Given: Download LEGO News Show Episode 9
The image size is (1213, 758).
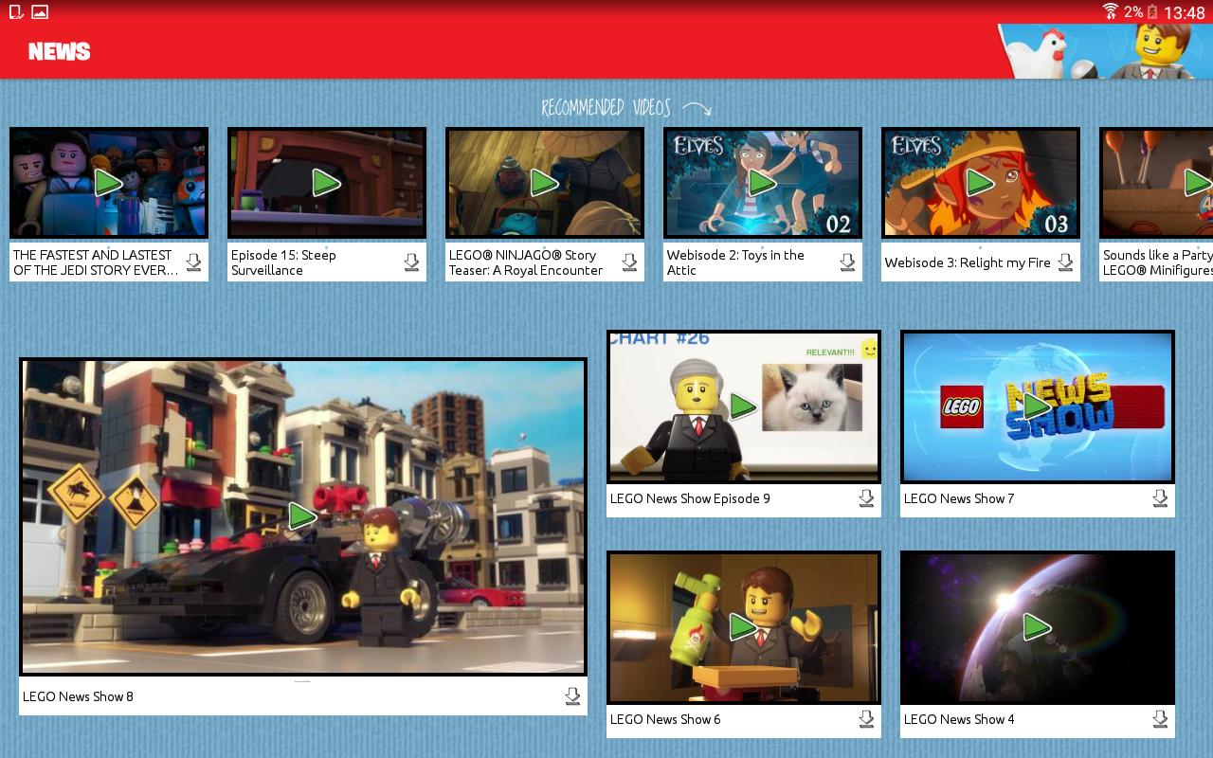Looking at the screenshot, I should coord(866,498).
